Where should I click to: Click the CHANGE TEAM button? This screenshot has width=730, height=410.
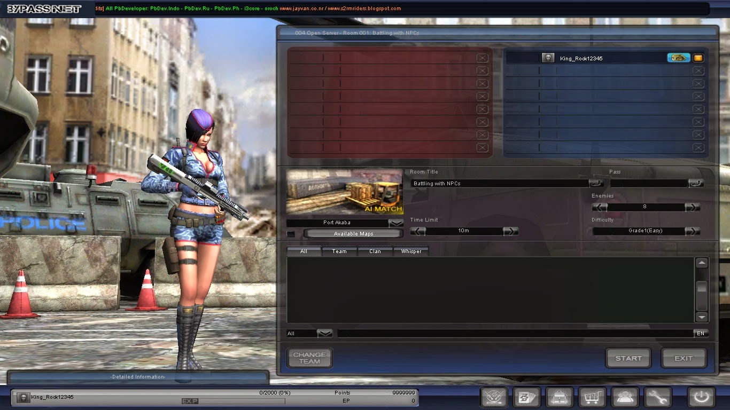click(x=309, y=358)
